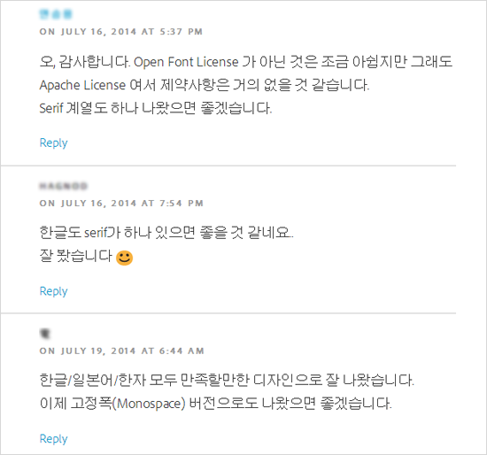
Task: Click the timestamp 'On July 19, 2014 at 6:44 AM'
Action: click(121, 351)
